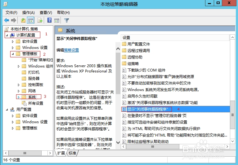
Task: Open the Help question mark icon
Action: (49, 20)
